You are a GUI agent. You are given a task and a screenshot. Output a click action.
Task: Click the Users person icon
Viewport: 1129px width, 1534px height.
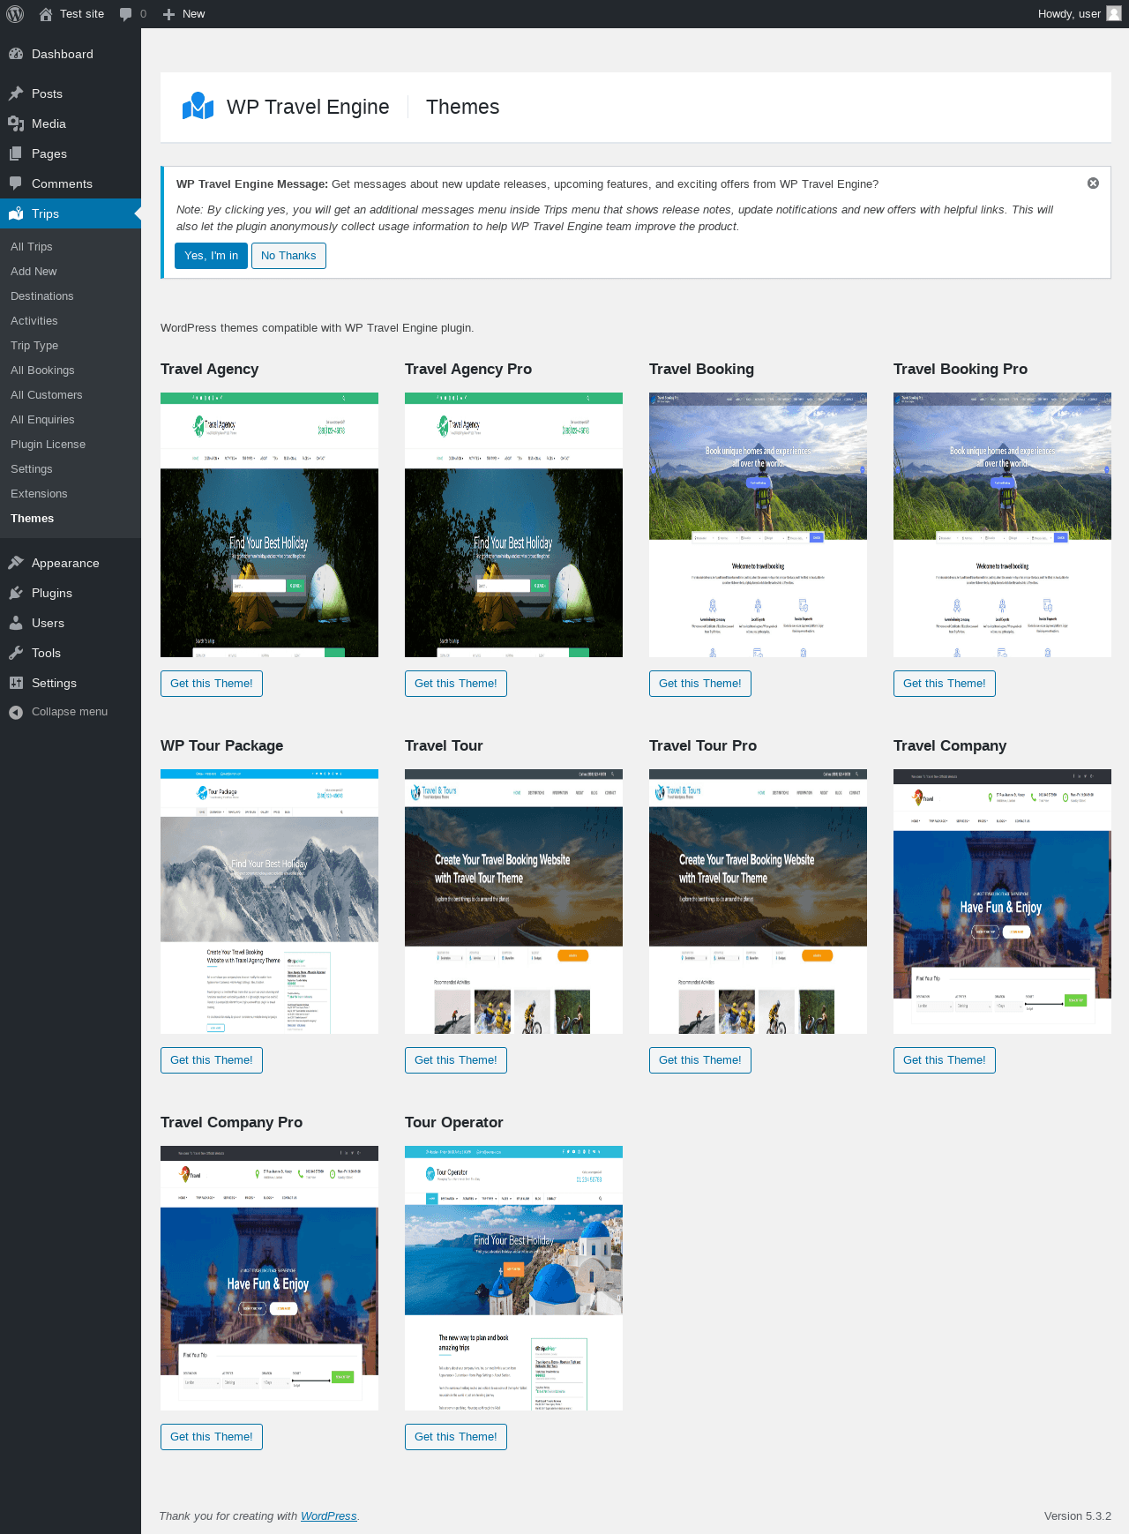[16, 623]
